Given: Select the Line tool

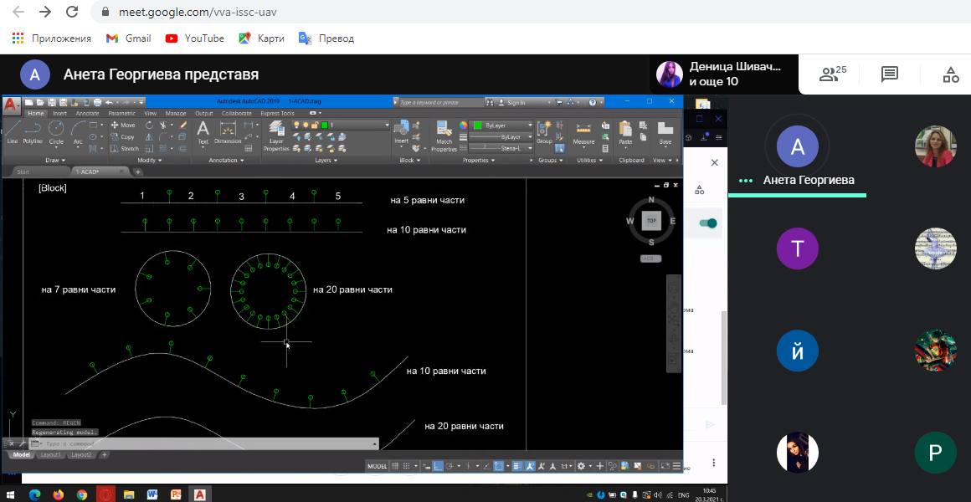Looking at the screenshot, I should tap(13, 132).
